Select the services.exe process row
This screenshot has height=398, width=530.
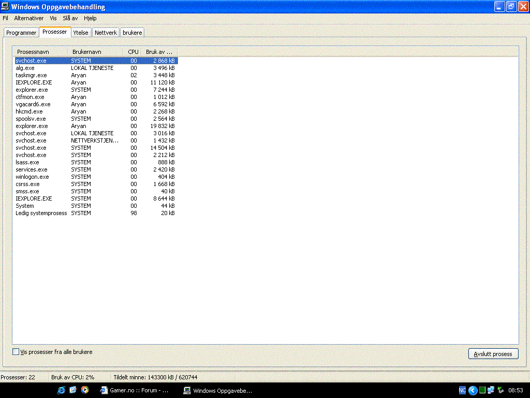pos(96,169)
